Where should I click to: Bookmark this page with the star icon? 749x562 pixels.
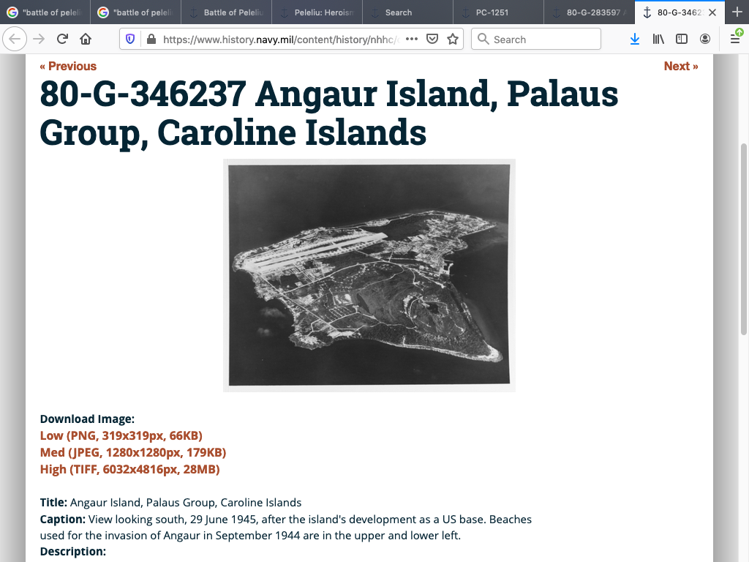point(452,40)
